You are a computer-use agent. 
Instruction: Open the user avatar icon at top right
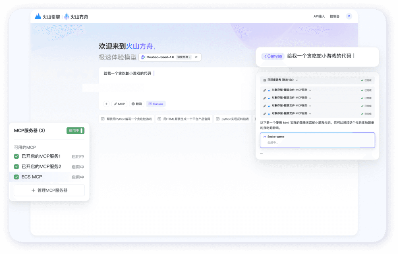click(349, 16)
